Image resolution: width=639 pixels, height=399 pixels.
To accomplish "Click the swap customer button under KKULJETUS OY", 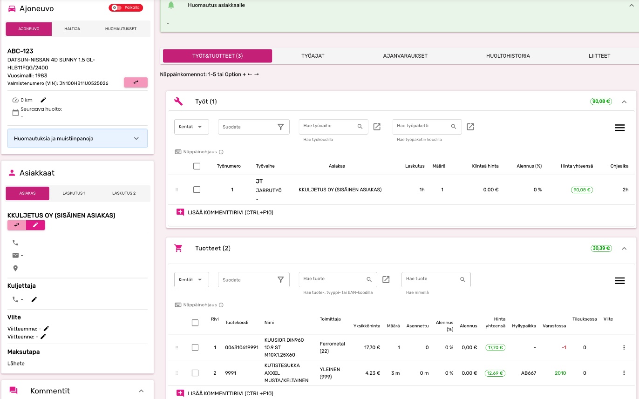I will (x=17, y=224).
